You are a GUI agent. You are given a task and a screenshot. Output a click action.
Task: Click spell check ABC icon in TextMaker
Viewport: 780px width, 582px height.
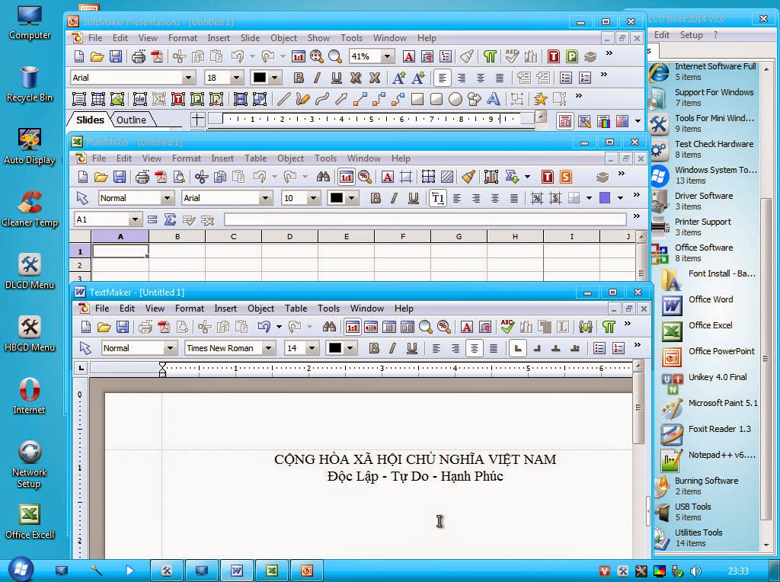(507, 327)
